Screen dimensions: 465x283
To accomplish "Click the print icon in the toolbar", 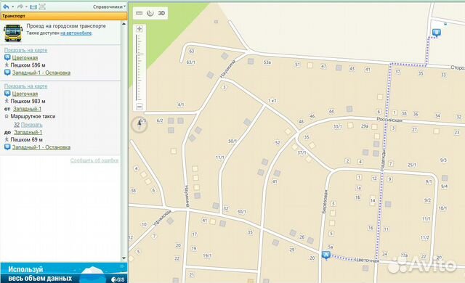I will 33,7.
